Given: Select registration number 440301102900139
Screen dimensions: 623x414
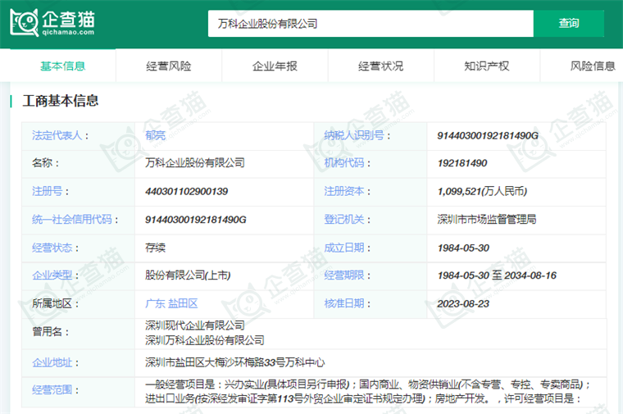Looking at the screenshot, I should (x=186, y=191).
